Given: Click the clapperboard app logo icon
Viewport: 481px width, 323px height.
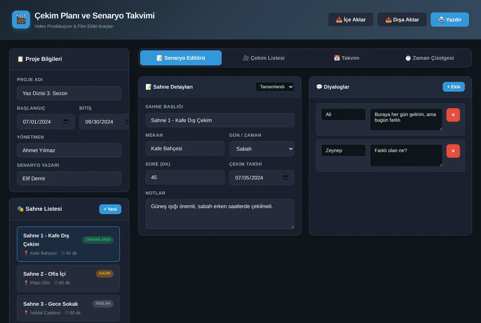Looking at the screenshot, I should pos(21,19).
